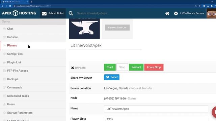This screenshot has height=121, width=216.
Task: Click the Users icon in sidebar
Action: [4, 104]
